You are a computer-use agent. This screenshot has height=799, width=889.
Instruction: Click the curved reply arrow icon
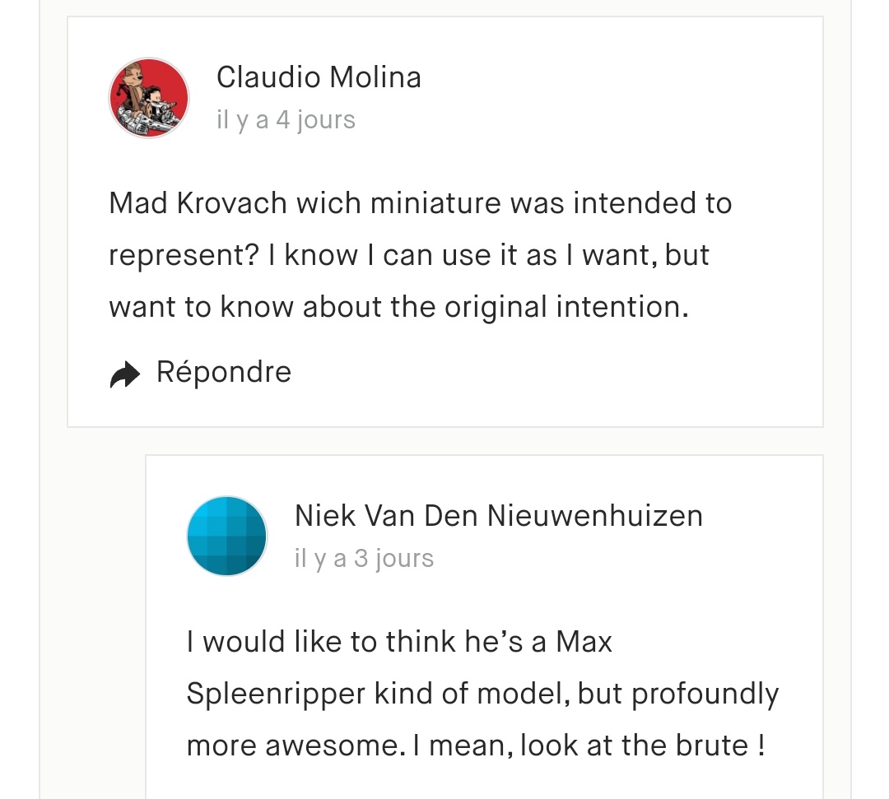125,374
